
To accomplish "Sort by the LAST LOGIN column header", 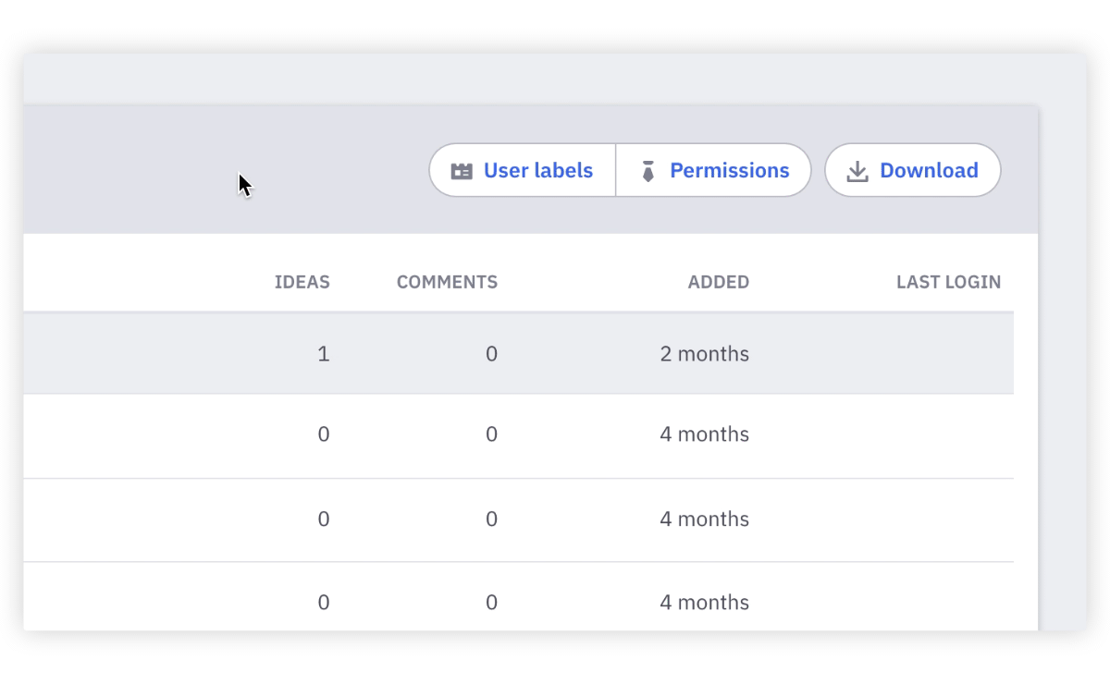I will [x=948, y=282].
